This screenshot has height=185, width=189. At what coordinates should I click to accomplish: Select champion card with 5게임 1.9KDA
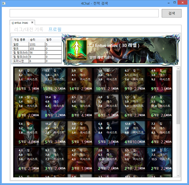80,133
